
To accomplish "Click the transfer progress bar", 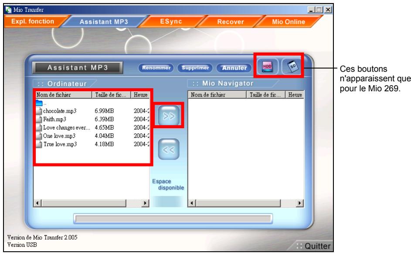I will click(x=173, y=219).
